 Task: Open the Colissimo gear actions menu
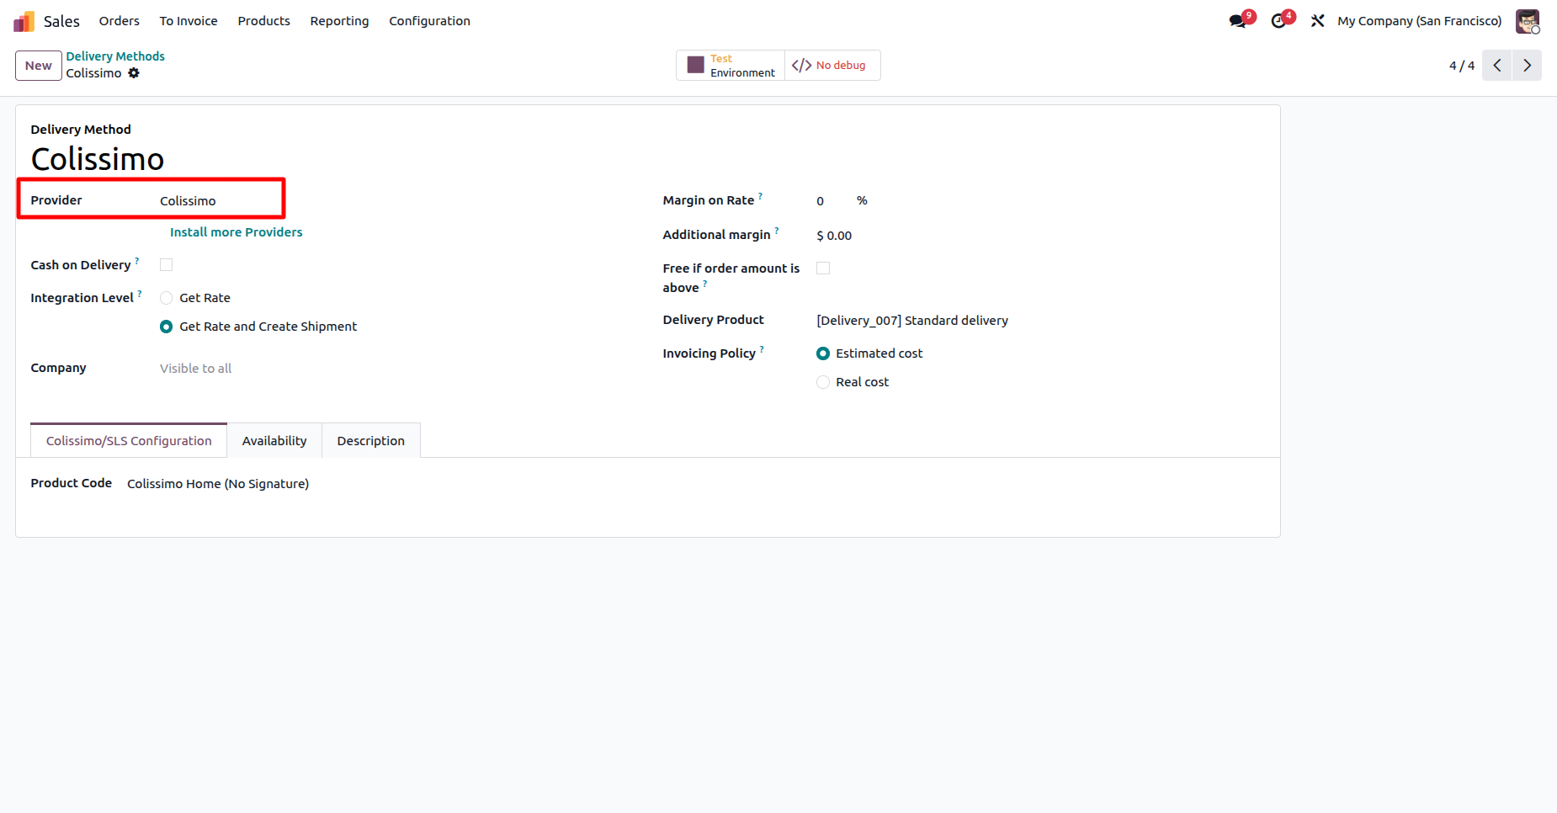pos(134,73)
